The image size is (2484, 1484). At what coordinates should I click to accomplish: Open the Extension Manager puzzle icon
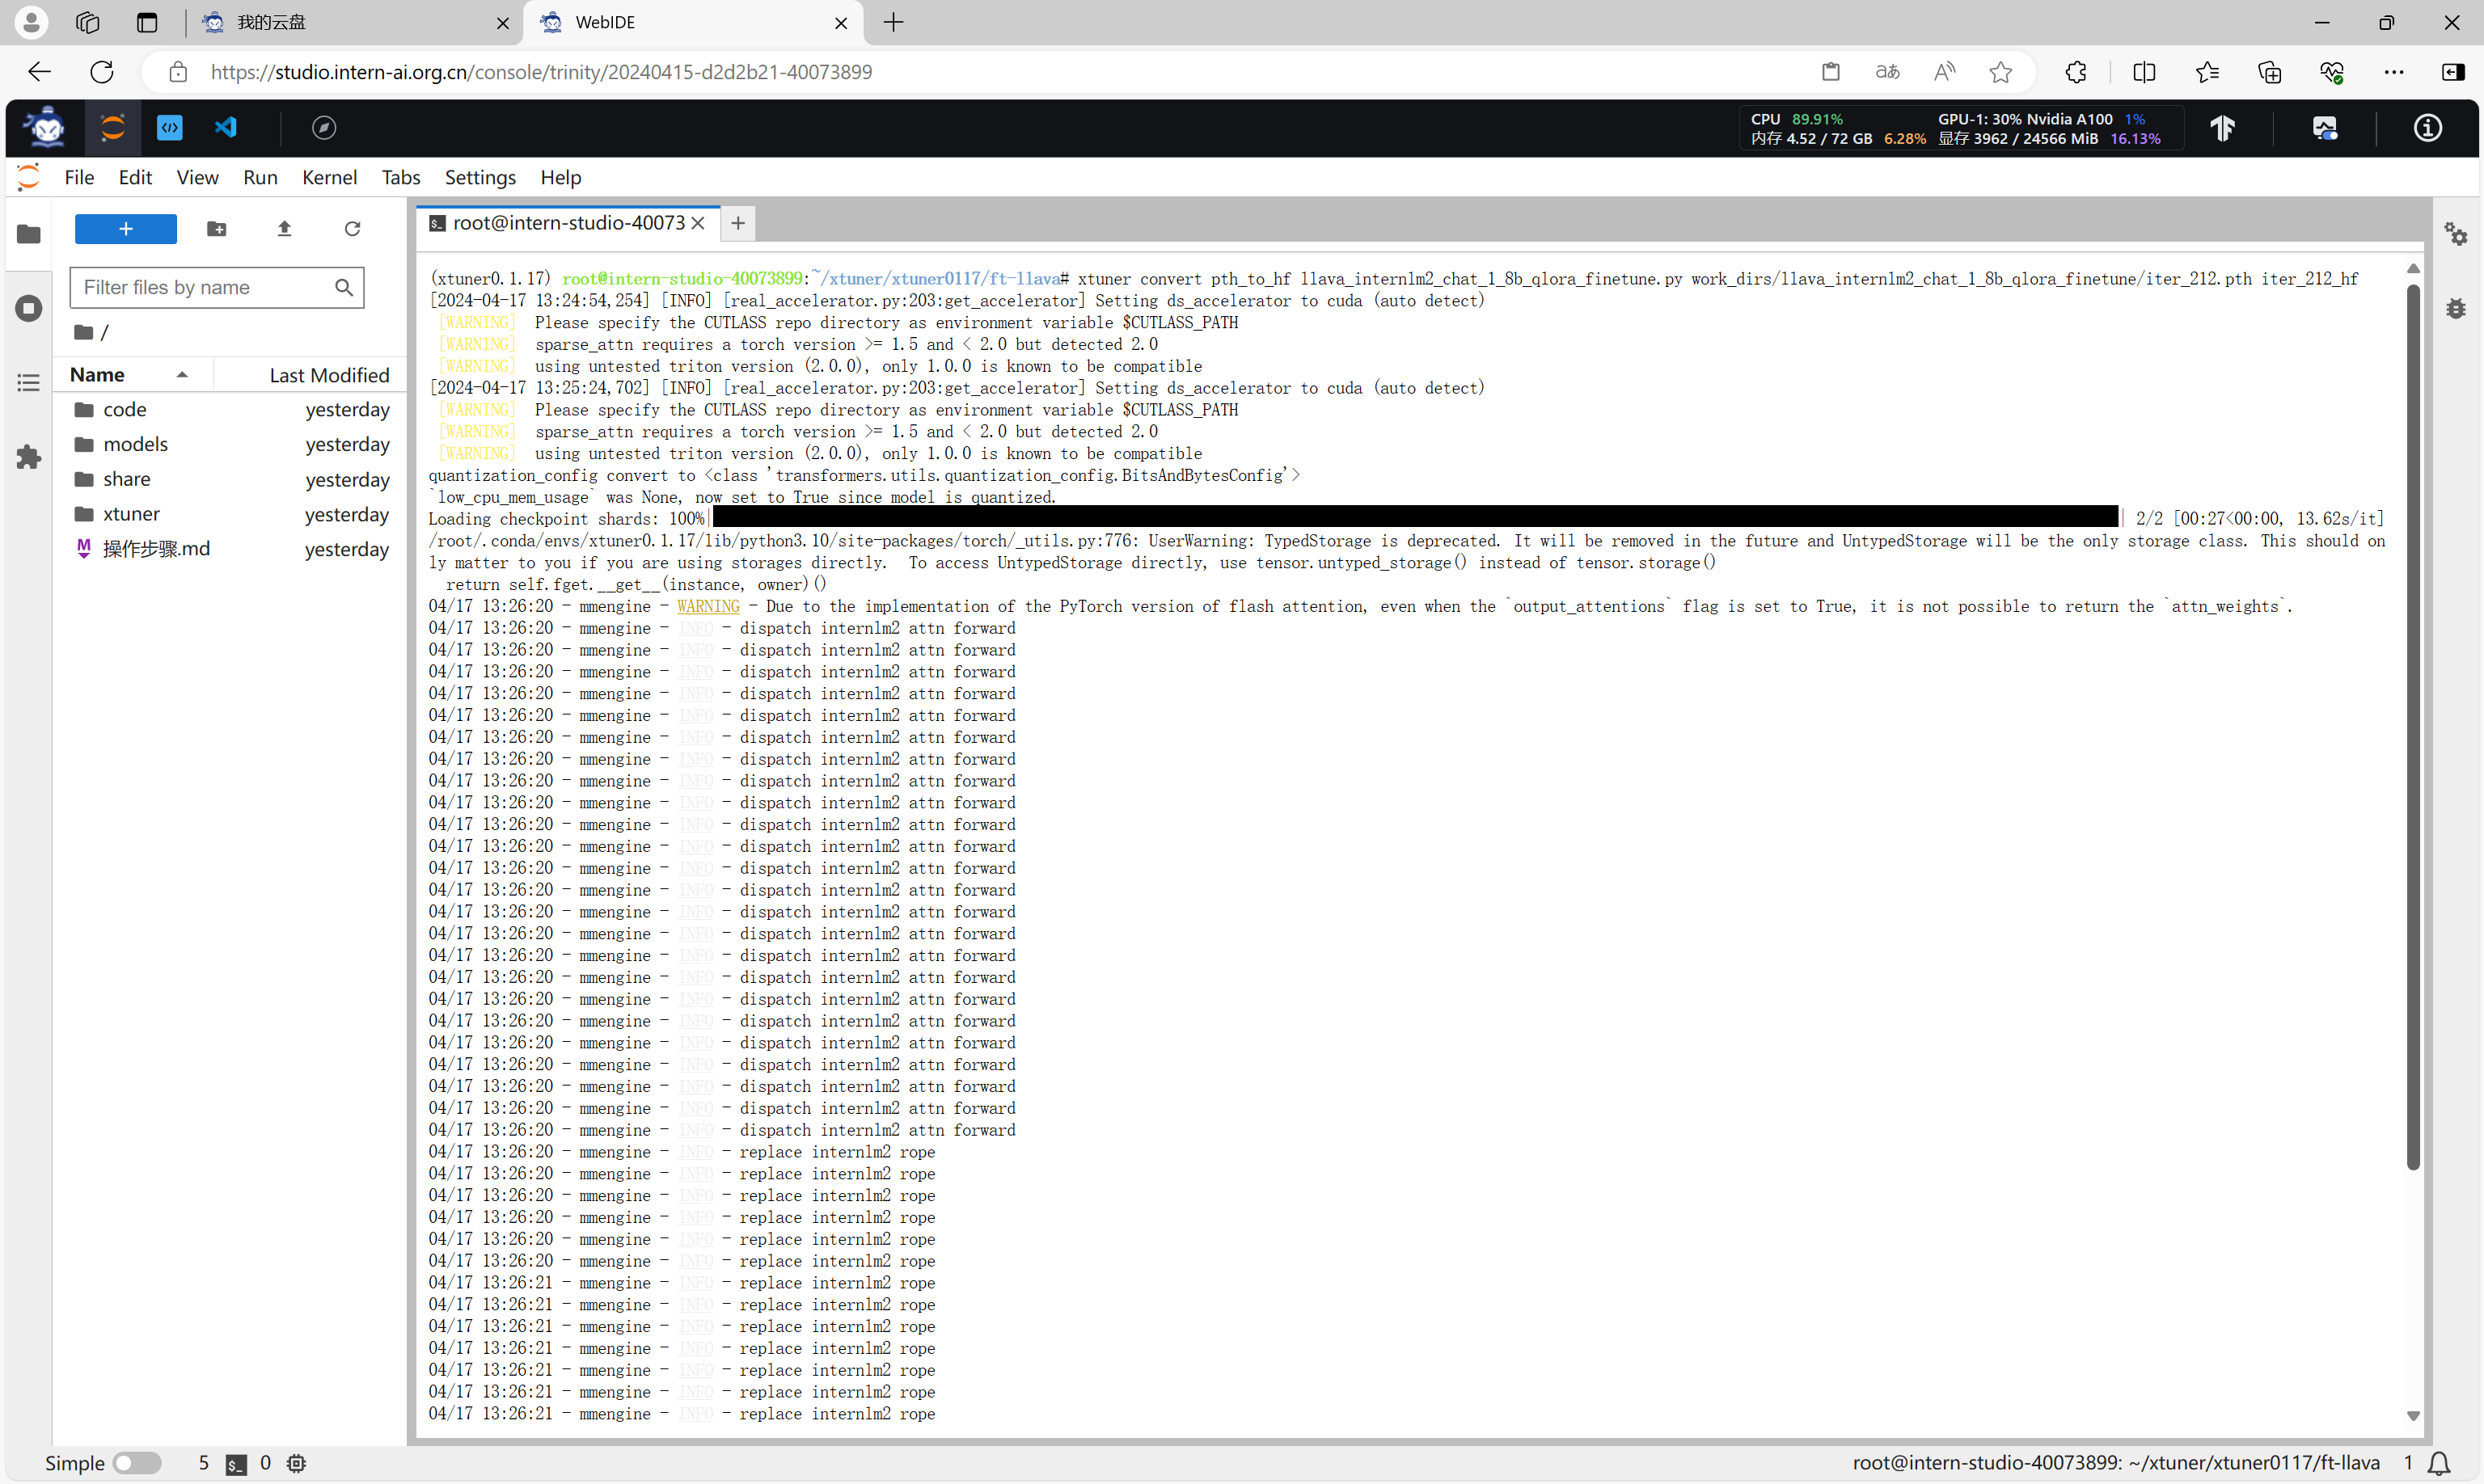click(x=29, y=457)
